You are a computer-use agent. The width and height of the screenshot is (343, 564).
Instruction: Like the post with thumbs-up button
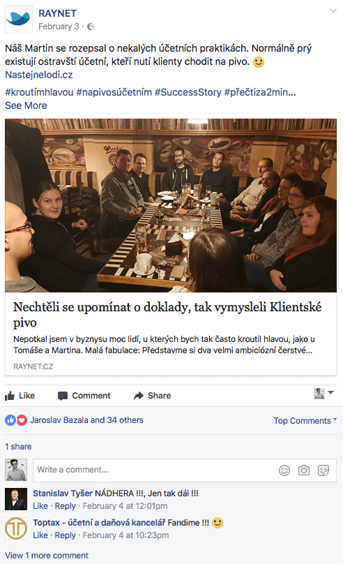(20, 396)
